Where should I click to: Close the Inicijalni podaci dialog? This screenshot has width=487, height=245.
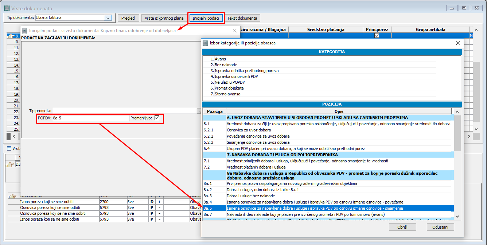(234, 31)
